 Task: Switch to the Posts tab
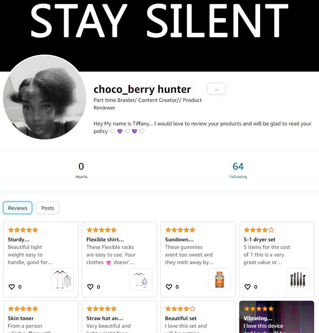pyautogui.click(x=48, y=208)
